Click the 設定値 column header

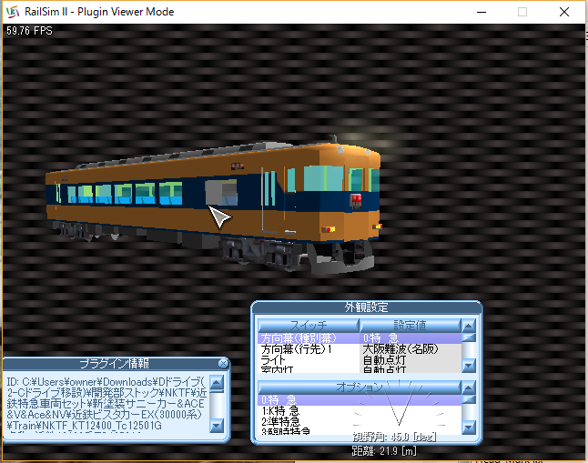[x=410, y=325]
